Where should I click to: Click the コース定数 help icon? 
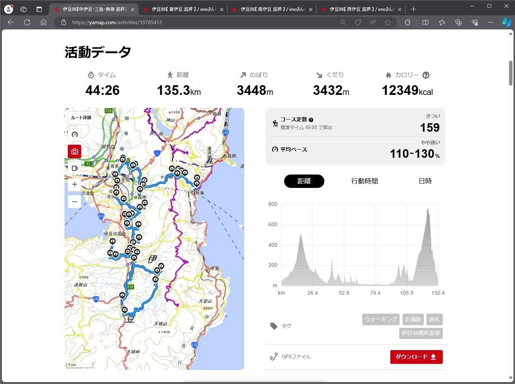pyautogui.click(x=311, y=120)
